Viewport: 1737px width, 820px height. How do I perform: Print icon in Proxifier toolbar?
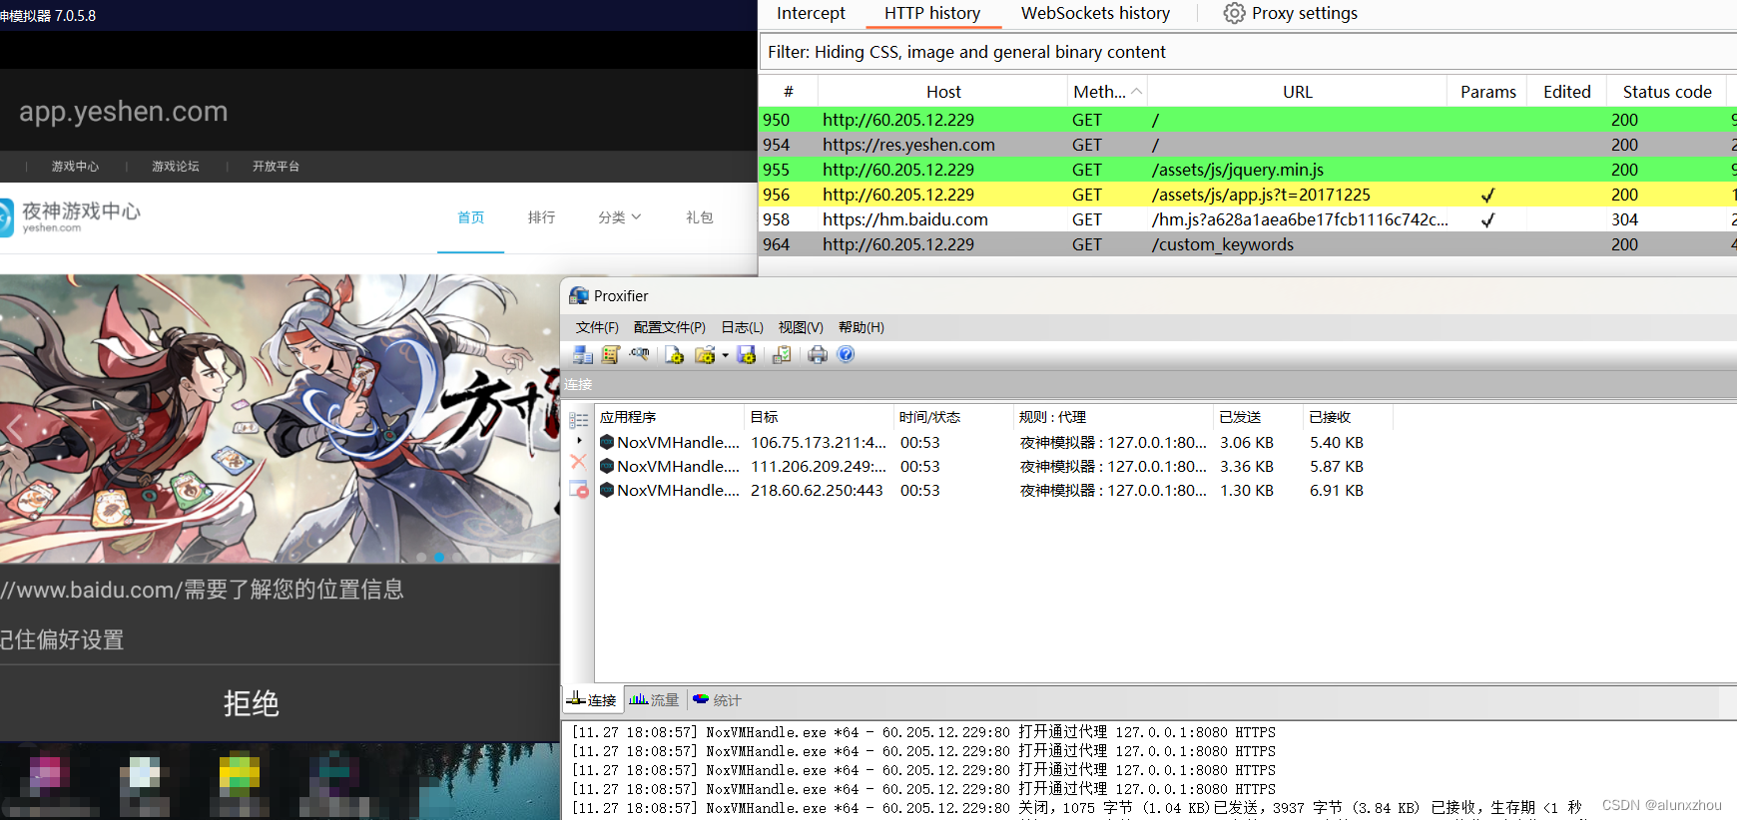click(x=818, y=355)
